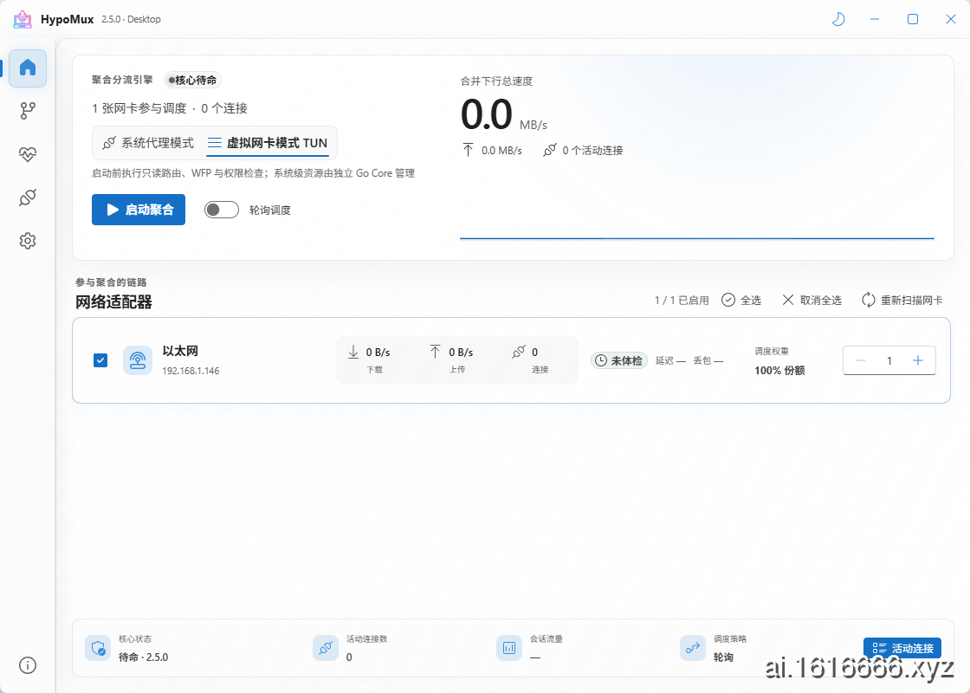Minimize the HypoMux window
This screenshot has height=693, width=970.
tap(875, 19)
